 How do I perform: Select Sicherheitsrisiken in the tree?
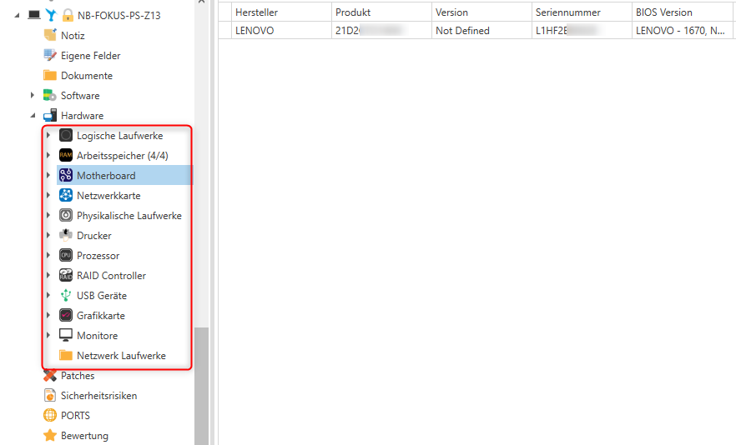point(98,396)
